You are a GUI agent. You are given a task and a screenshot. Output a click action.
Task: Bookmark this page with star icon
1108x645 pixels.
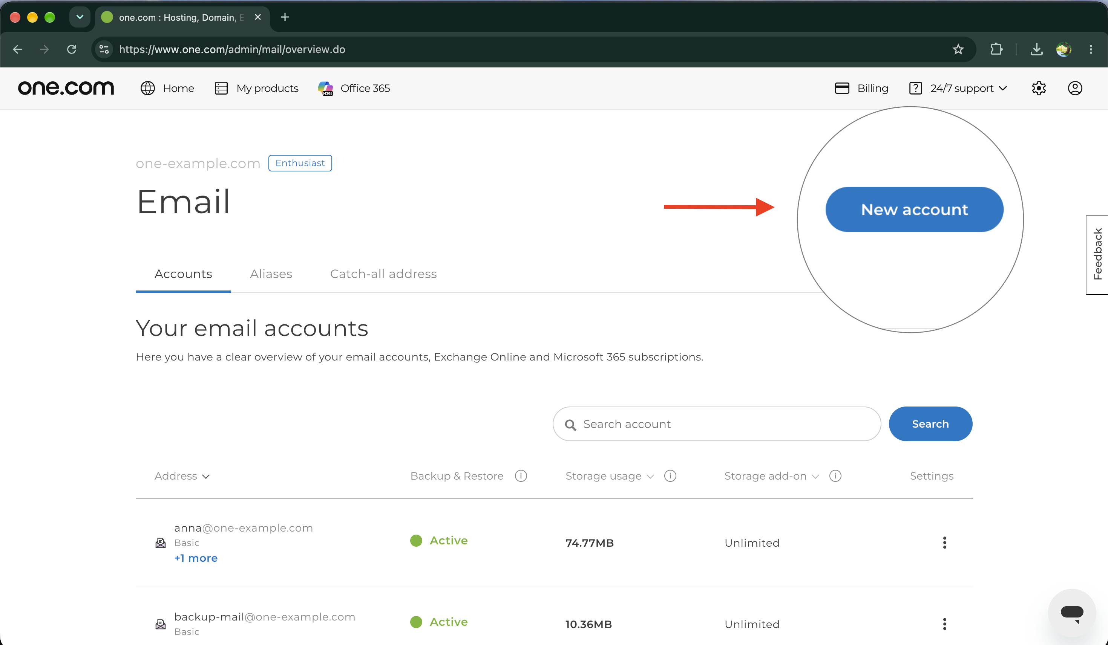pyautogui.click(x=958, y=49)
